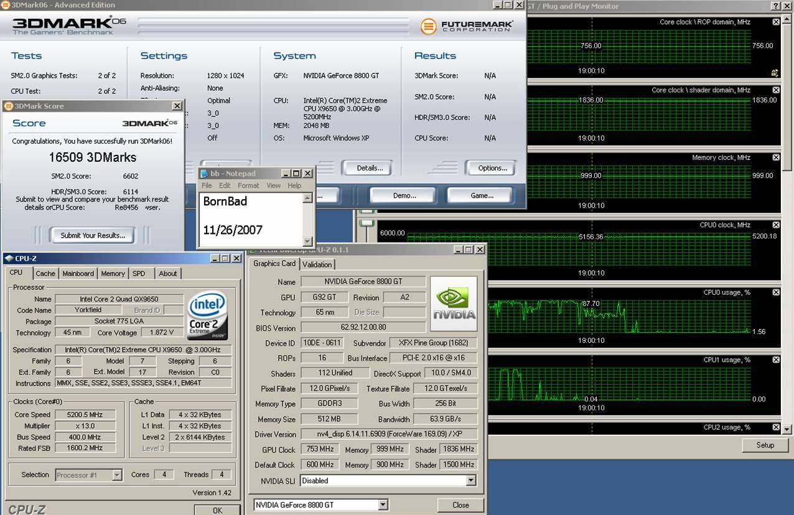Open the Notepad Format menu

(248, 185)
